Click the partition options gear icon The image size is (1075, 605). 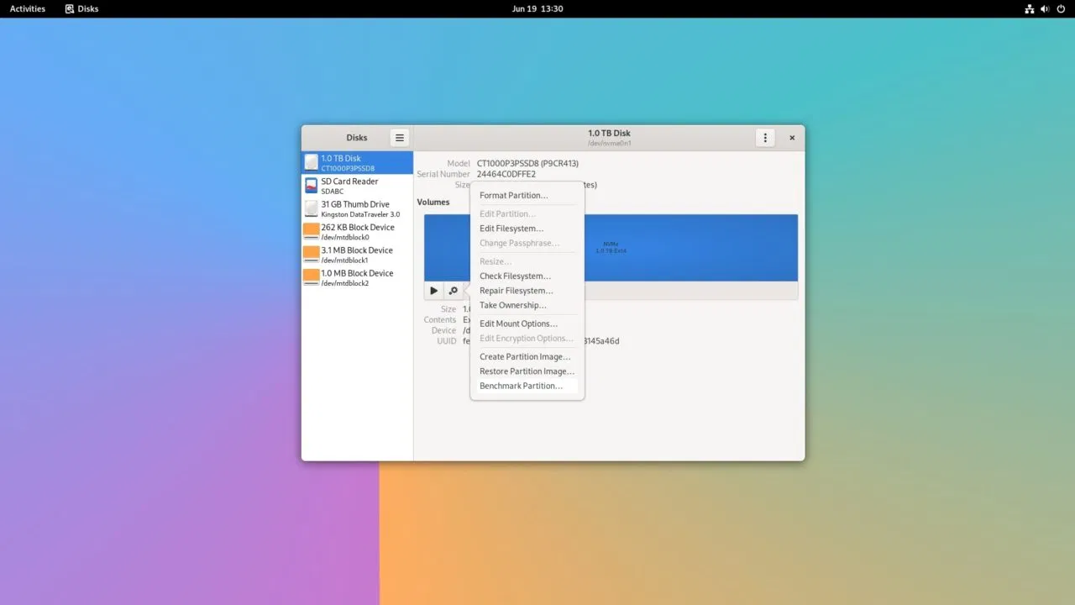pos(454,291)
